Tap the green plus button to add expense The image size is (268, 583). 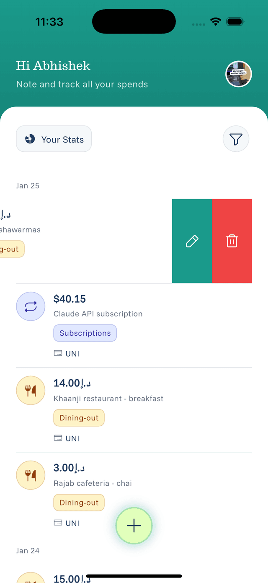pyautogui.click(x=134, y=525)
